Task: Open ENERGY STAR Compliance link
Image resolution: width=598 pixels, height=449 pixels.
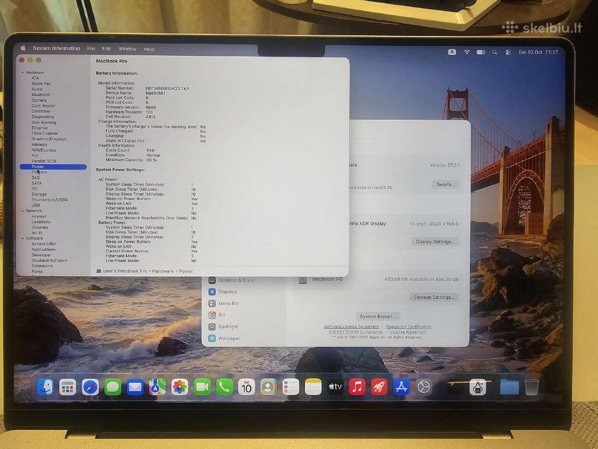Action: click(355, 332)
